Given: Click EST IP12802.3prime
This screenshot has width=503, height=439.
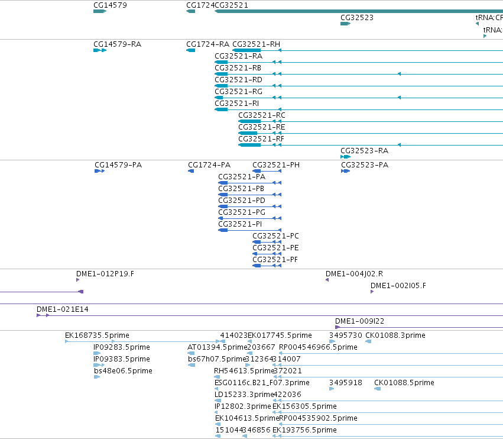Looking at the screenshot, I should point(243,406).
